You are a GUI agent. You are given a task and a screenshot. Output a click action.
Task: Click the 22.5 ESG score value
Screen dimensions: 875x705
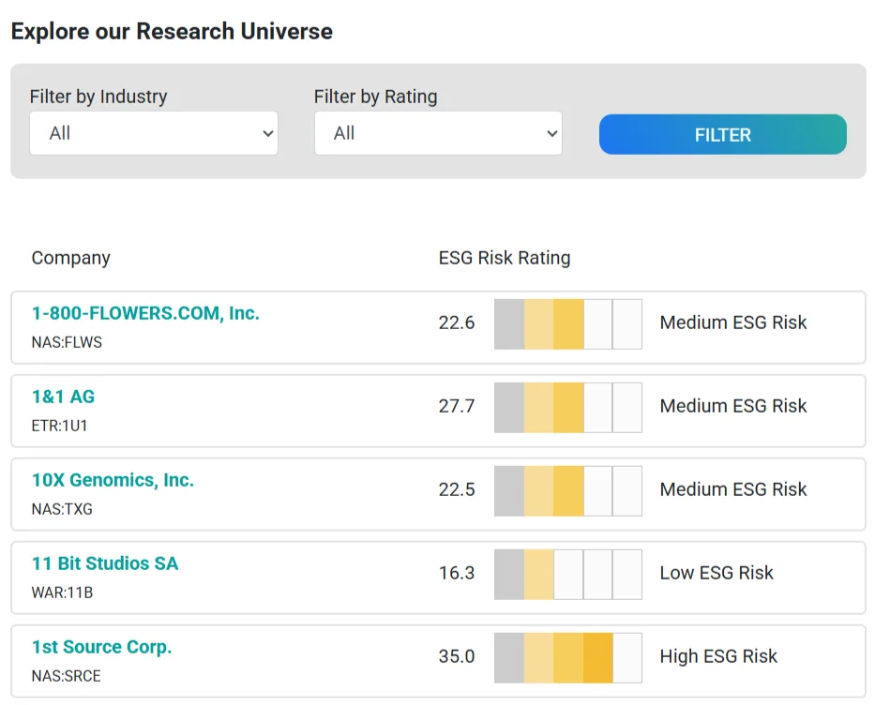click(457, 489)
